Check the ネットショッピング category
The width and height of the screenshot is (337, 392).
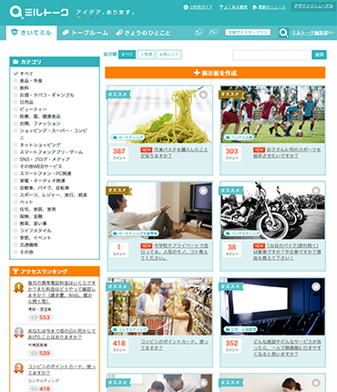[x=15, y=145]
